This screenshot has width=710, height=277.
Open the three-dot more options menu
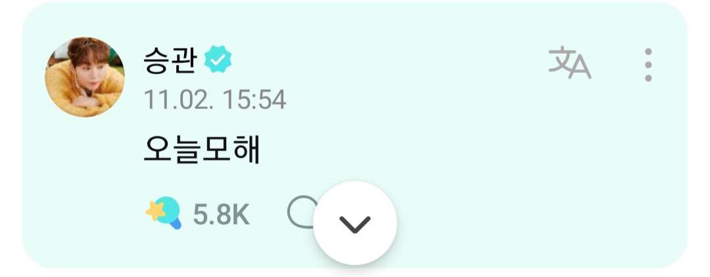648,64
